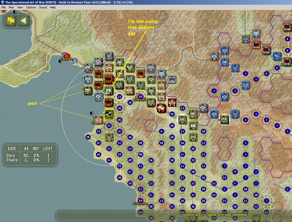292x222 pixels.
Task: Select the gray artillery unit rated 3-1
Action: (109, 56)
